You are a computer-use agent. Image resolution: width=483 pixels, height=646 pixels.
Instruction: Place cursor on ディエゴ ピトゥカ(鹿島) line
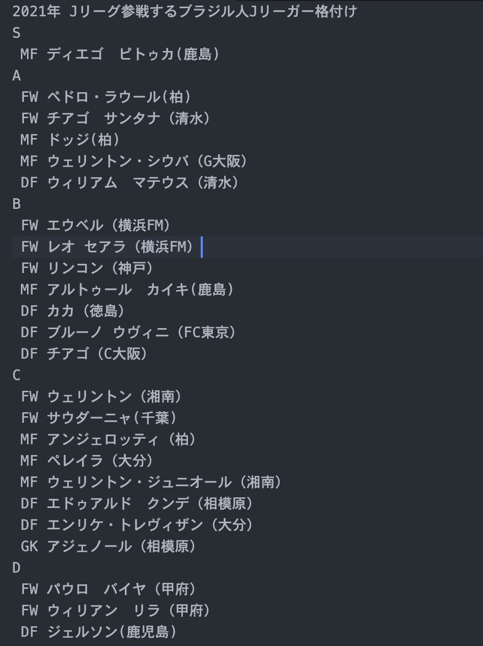[x=120, y=54]
